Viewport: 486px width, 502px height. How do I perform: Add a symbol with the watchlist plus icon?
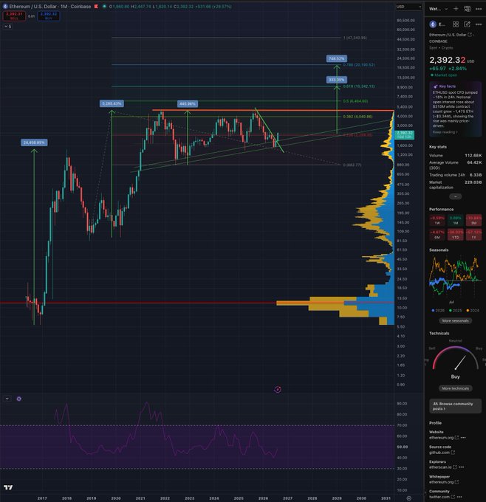[456, 9]
